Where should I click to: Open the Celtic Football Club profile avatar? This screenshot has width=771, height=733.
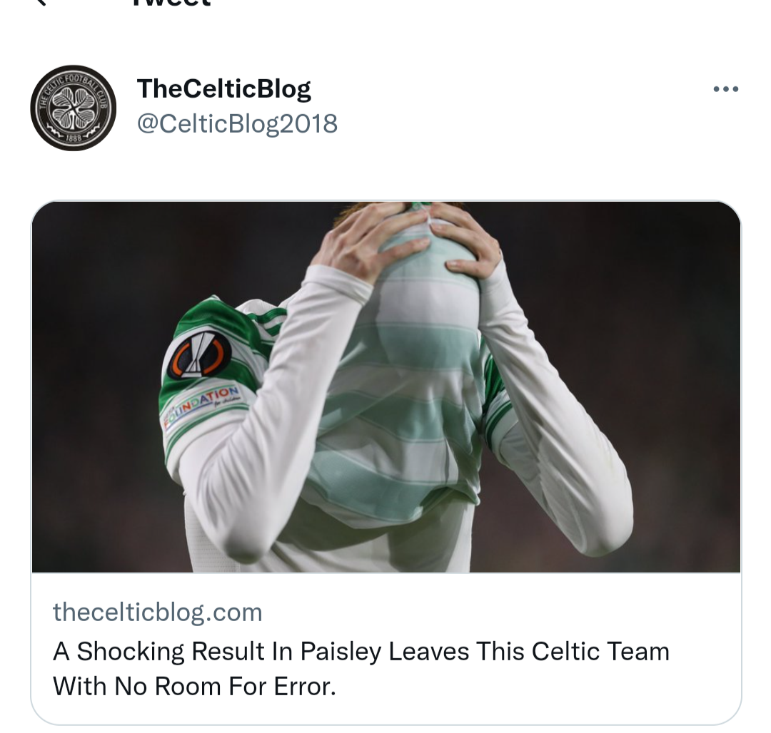[x=74, y=108]
